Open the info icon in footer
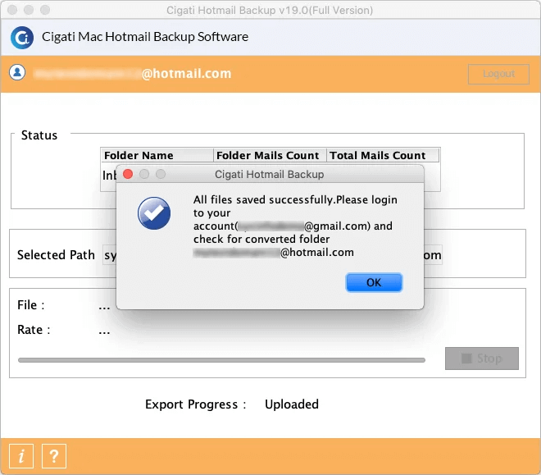 [21, 456]
